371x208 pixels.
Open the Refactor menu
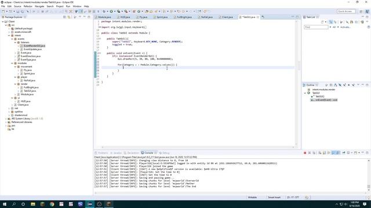pyautogui.click(x=28, y=6)
